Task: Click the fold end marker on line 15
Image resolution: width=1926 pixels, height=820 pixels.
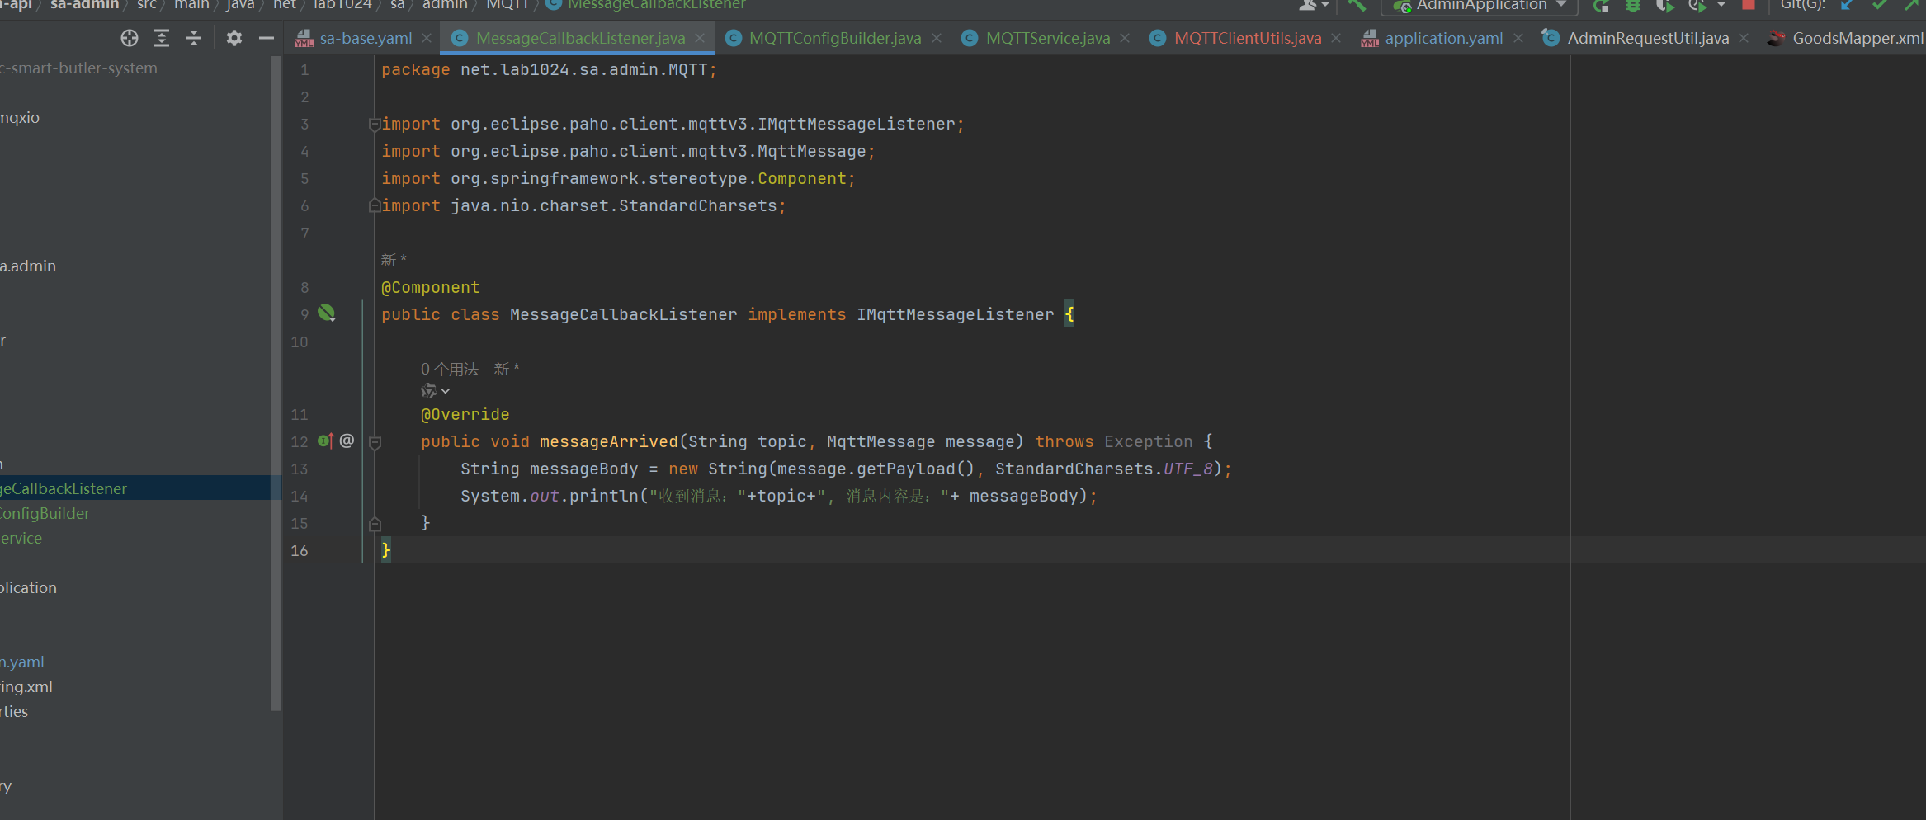Action: coord(375,523)
